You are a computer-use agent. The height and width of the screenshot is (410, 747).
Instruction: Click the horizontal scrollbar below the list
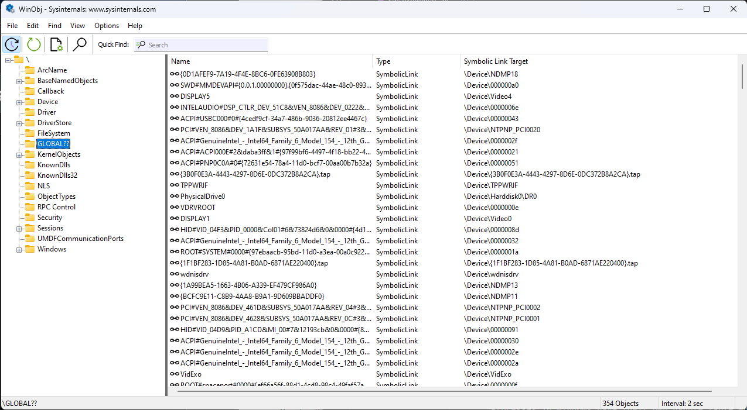click(x=444, y=391)
